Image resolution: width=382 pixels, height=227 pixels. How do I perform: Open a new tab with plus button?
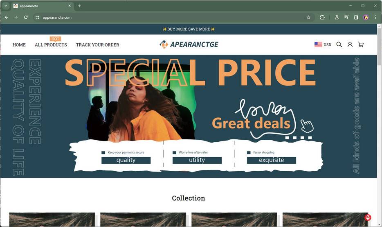click(x=79, y=6)
